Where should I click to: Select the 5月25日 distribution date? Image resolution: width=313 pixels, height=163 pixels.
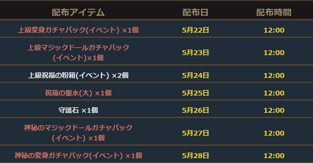(x=195, y=93)
